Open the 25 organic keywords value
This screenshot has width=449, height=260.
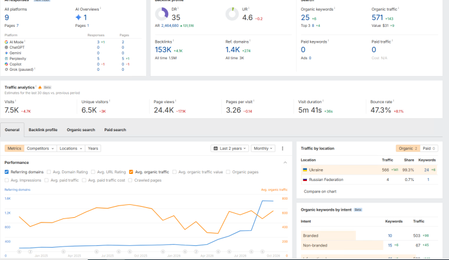pyautogui.click(x=305, y=18)
